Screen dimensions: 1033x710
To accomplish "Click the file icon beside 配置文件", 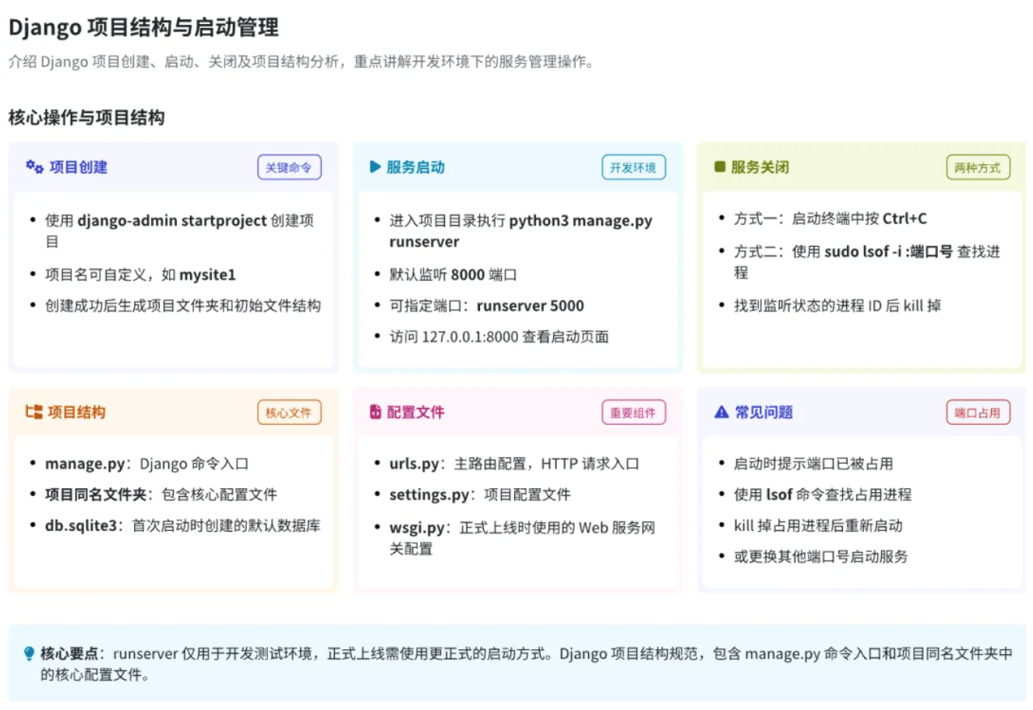I will click(x=375, y=412).
